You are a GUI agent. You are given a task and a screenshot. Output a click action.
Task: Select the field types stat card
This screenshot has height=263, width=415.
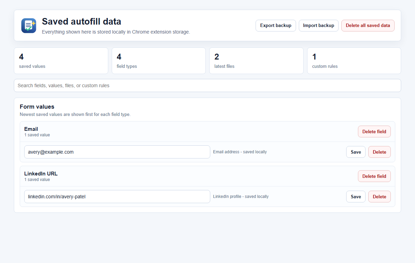tap(159, 61)
